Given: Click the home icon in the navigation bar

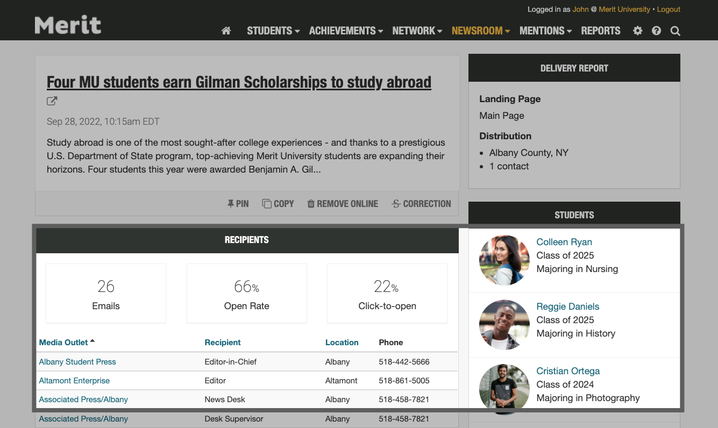Looking at the screenshot, I should (x=226, y=31).
